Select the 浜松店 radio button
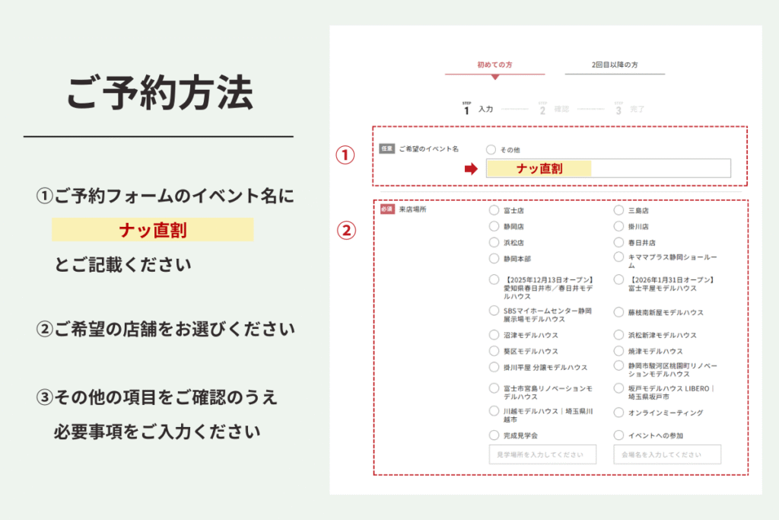 pyautogui.click(x=494, y=243)
